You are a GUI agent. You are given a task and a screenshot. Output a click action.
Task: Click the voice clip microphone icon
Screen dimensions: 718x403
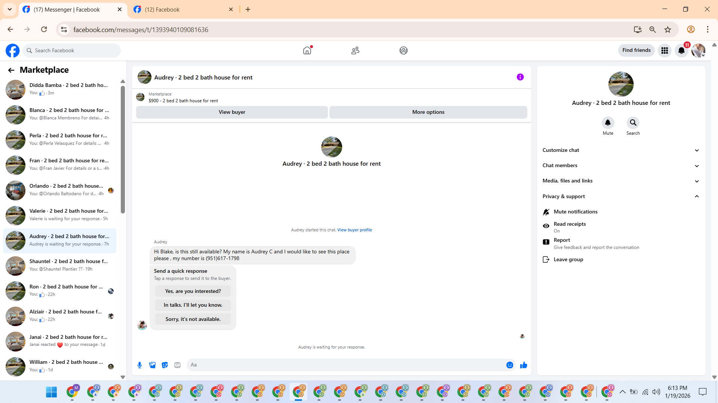139,365
